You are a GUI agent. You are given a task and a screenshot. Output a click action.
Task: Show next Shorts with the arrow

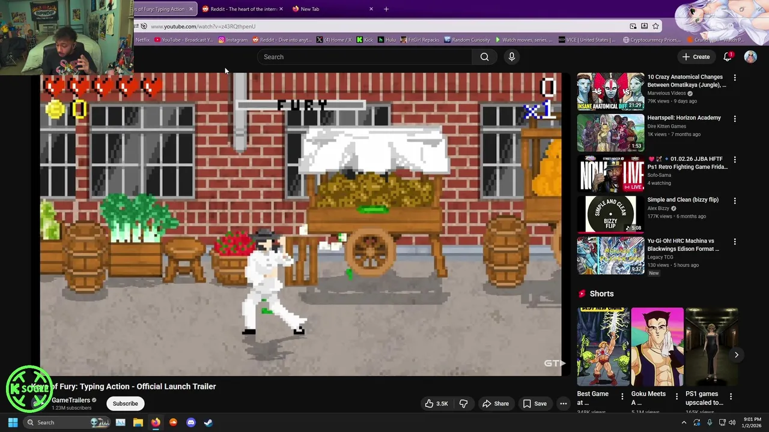736,355
